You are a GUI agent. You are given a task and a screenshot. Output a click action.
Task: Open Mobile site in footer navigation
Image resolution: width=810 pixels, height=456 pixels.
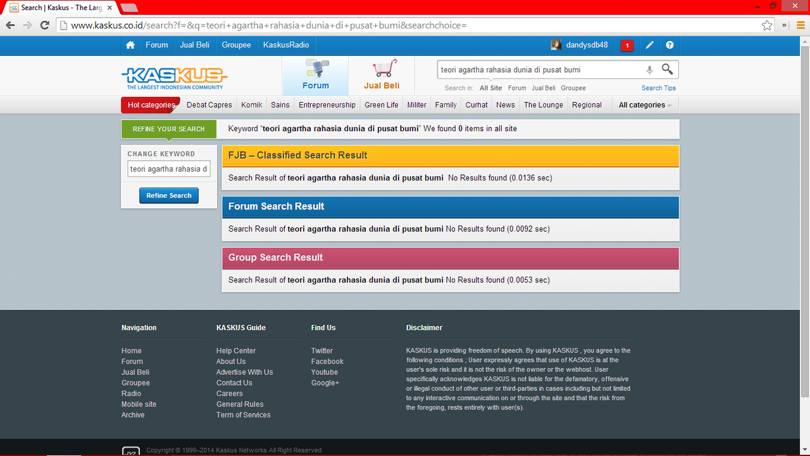[139, 404]
